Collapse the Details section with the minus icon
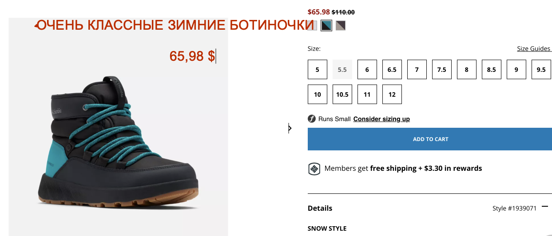Image resolution: width=552 pixels, height=236 pixels. pos(545,207)
